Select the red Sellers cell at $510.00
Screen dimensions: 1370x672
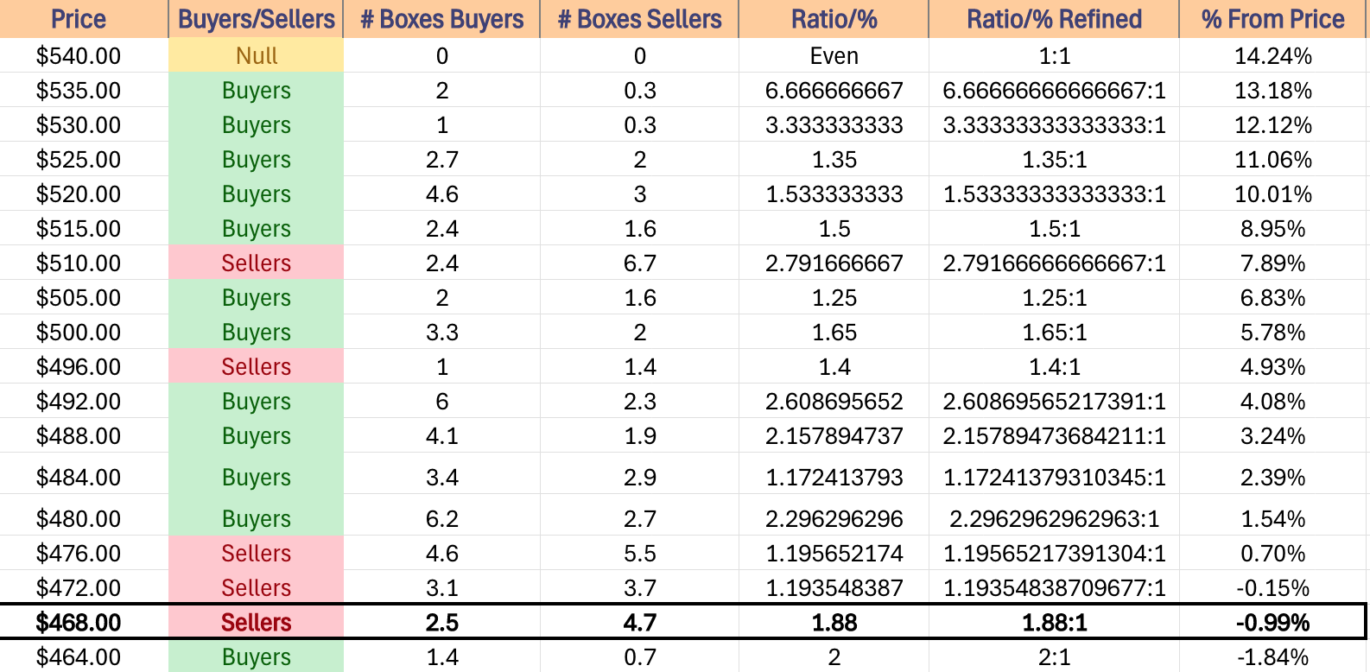point(256,263)
